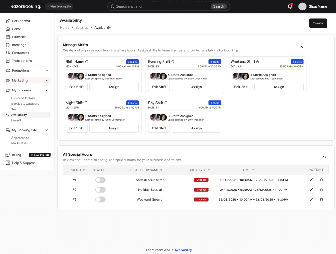The height and width of the screenshot is (254, 336).
Task: Click the 5 Staffs badge on Weekend Shift
Action: [x=297, y=62]
